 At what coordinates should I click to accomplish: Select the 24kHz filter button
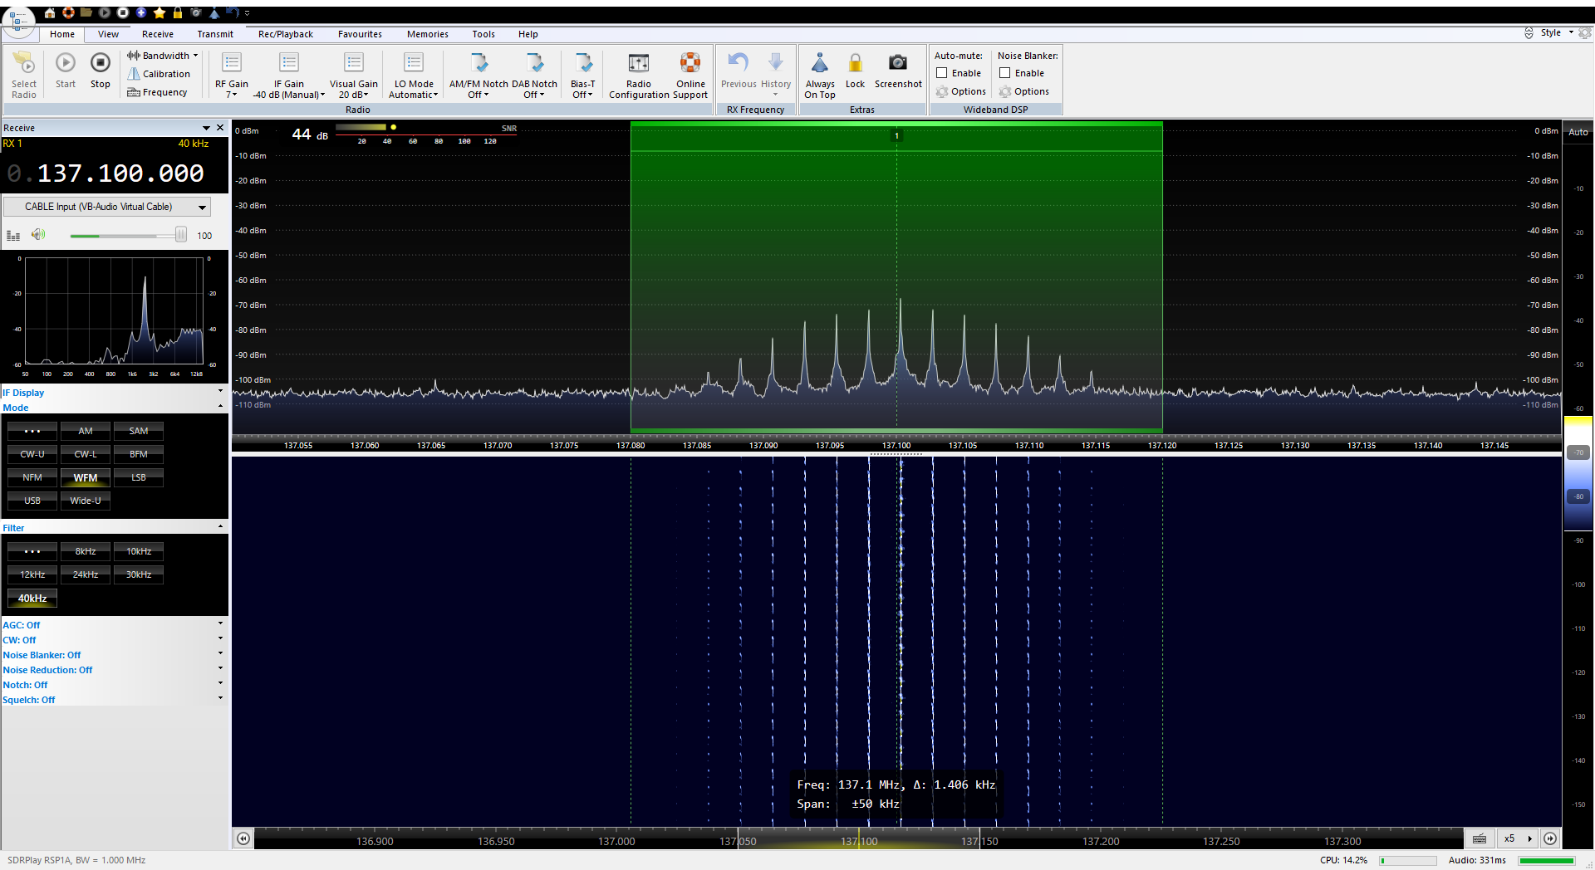pyautogui.click(x=86, y=574)
